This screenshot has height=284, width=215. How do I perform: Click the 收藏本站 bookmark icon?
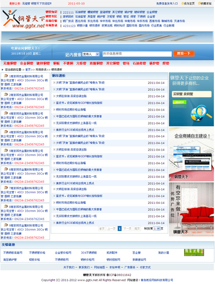[x=199, y=4]
